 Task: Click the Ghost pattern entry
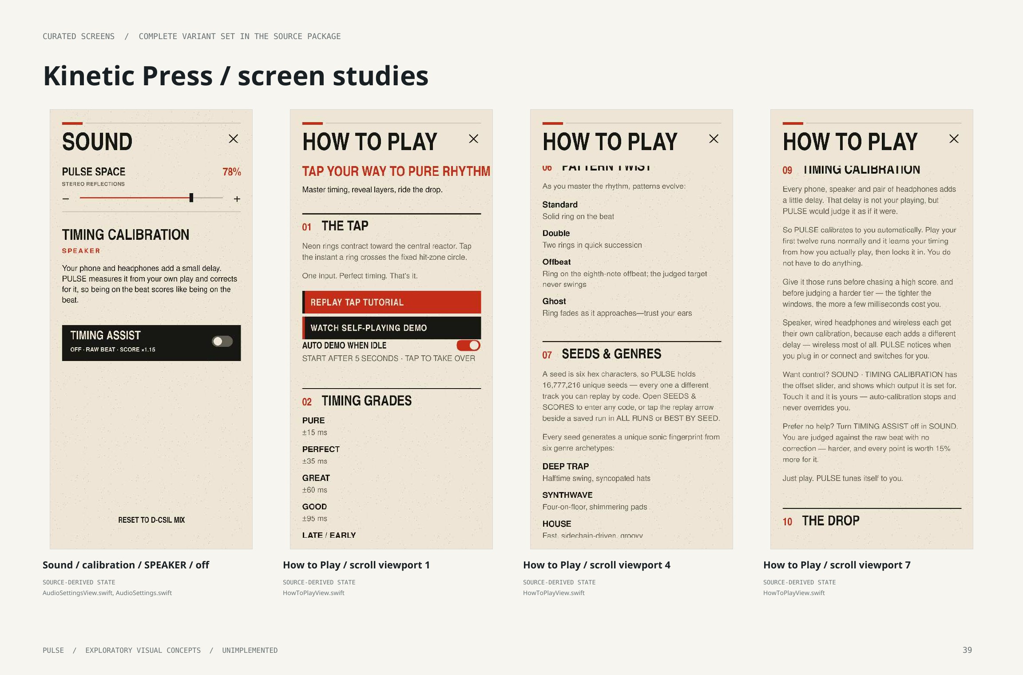click(x=617, y=307)
